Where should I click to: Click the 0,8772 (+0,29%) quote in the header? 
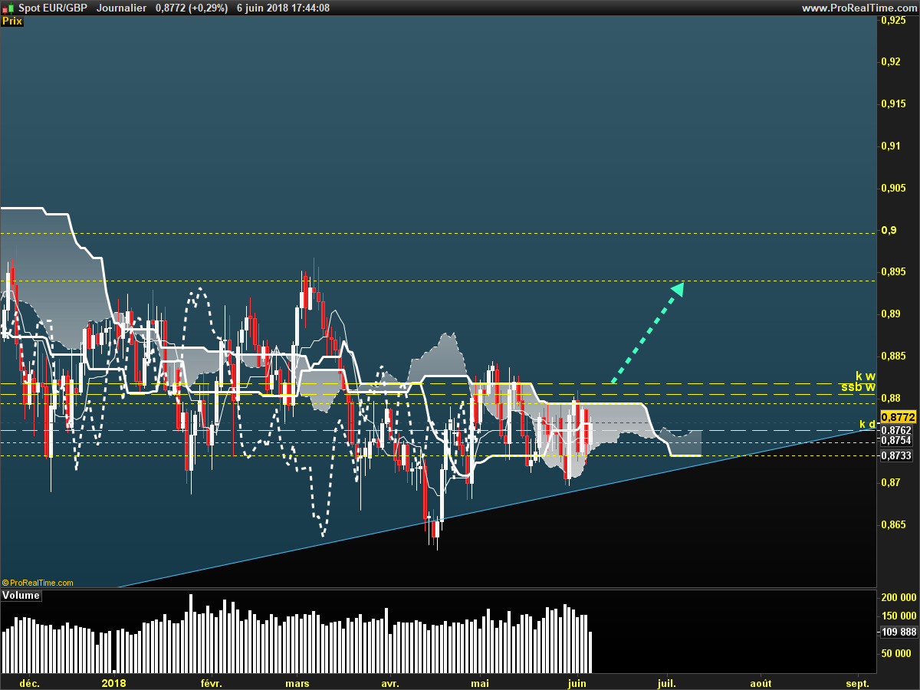coord(191,8)
